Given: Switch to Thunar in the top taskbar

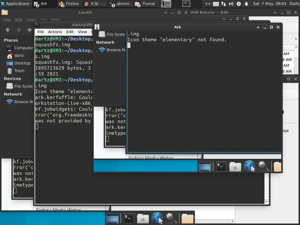Looking at the screenshot, I should [x=146, y=4].
